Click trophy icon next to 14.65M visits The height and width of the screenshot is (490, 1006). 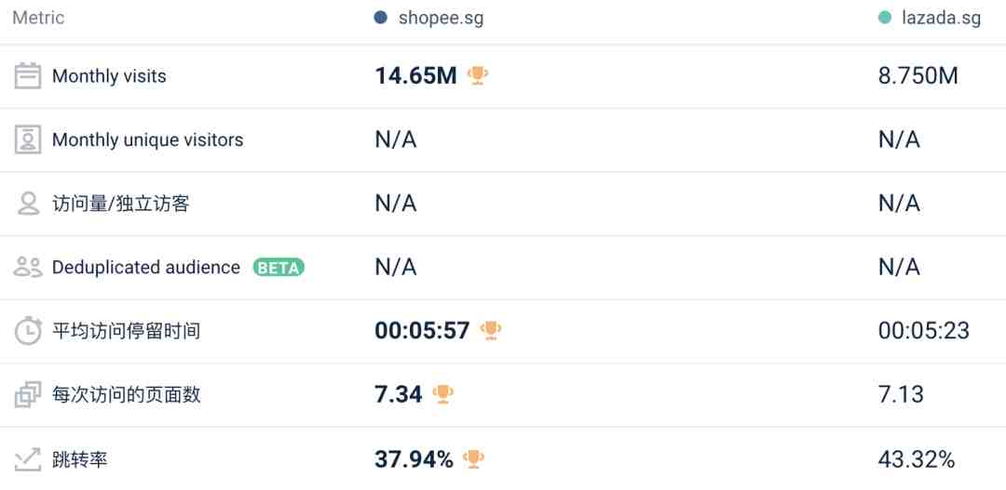pos(478,75)
